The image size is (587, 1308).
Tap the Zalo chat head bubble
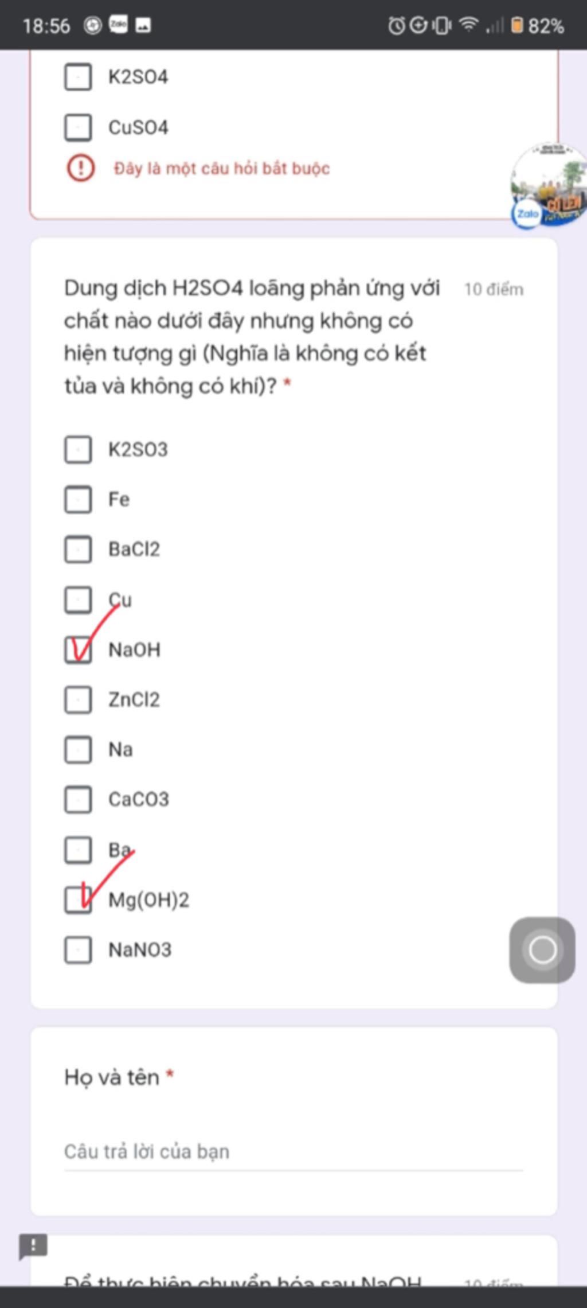pyautogui.click(x=549, y=186)
